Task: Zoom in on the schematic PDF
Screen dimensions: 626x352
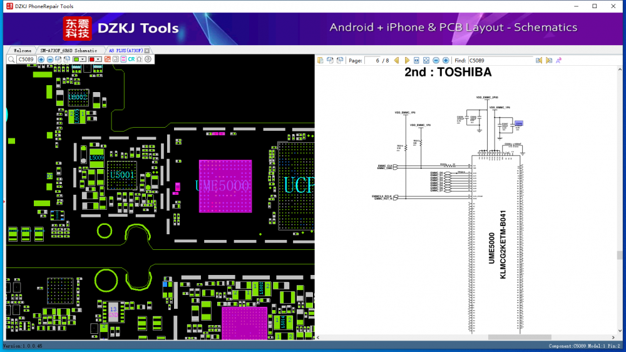Action: (x=446, y=60)
